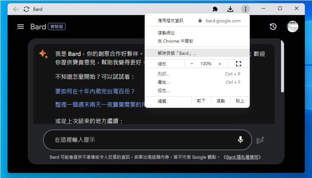Open the Bard hamburger navigation menu

click(21, 27)
